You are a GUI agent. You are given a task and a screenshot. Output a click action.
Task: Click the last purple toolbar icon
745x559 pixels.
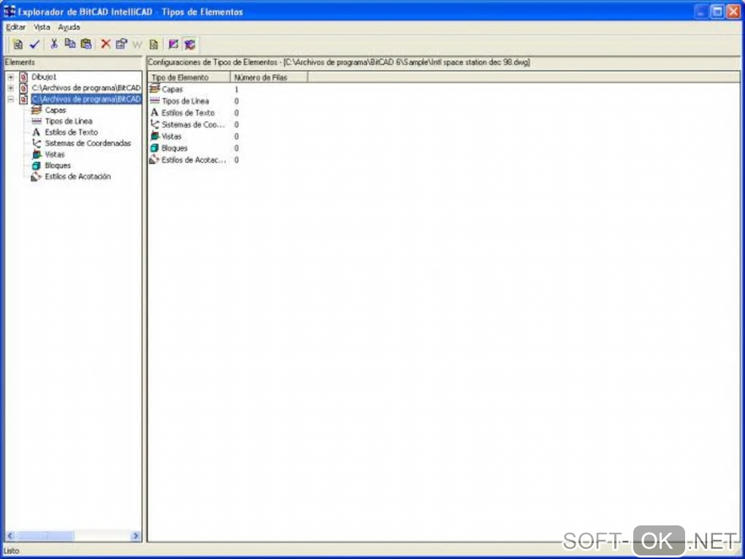click(x=190, y=45)
